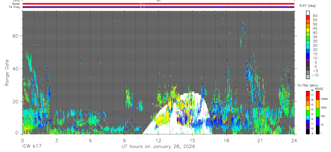Click the red top segment of TX FRQ bar
This screenshot has height=152, width=331.
click(x=308, y=93)
